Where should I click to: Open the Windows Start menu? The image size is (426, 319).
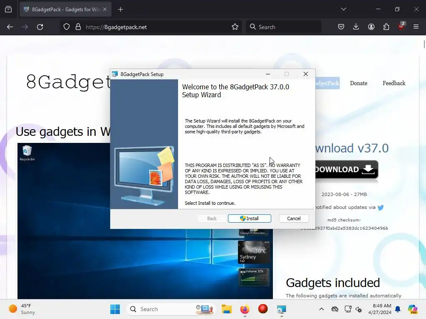point(115,309)
